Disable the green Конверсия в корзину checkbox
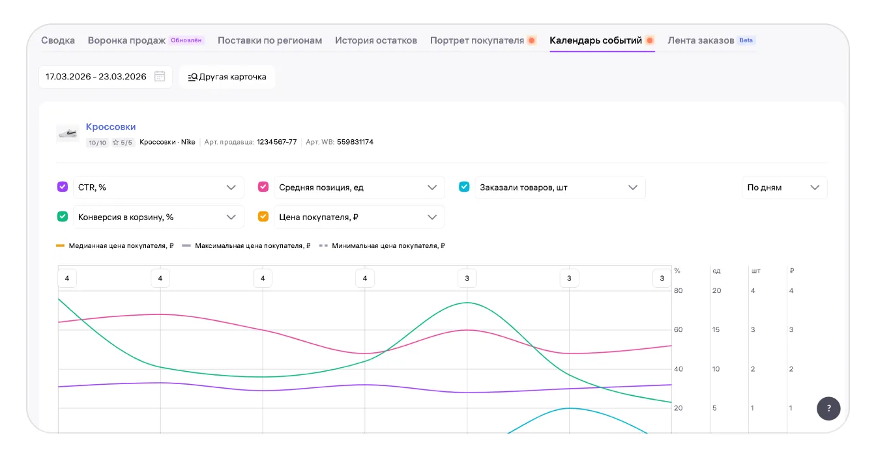This screenshot has width=876, height=457. [x=63, y=217]
